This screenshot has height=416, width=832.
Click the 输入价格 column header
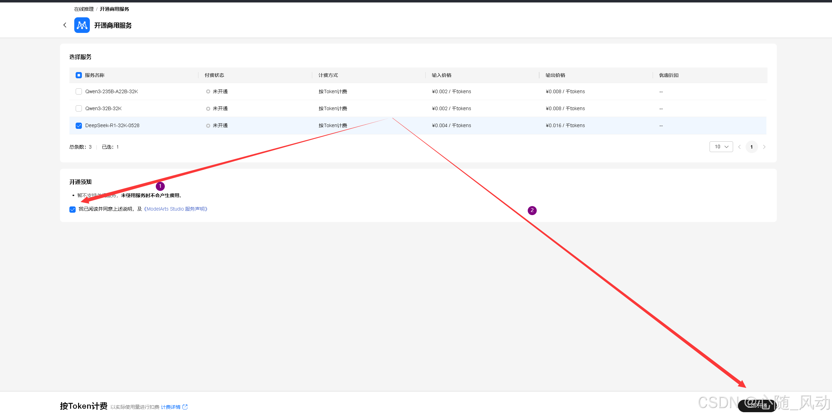(441, 75)
